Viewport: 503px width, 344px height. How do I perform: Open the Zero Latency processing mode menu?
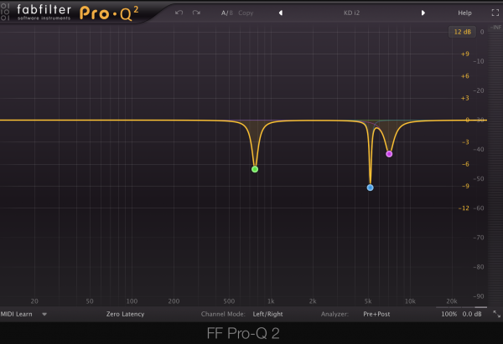[125, 314]
